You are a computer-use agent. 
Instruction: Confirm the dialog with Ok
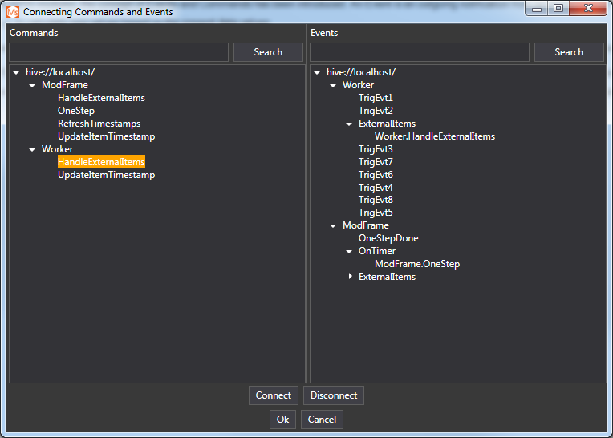pyautogui.click(x=282, y=420)
